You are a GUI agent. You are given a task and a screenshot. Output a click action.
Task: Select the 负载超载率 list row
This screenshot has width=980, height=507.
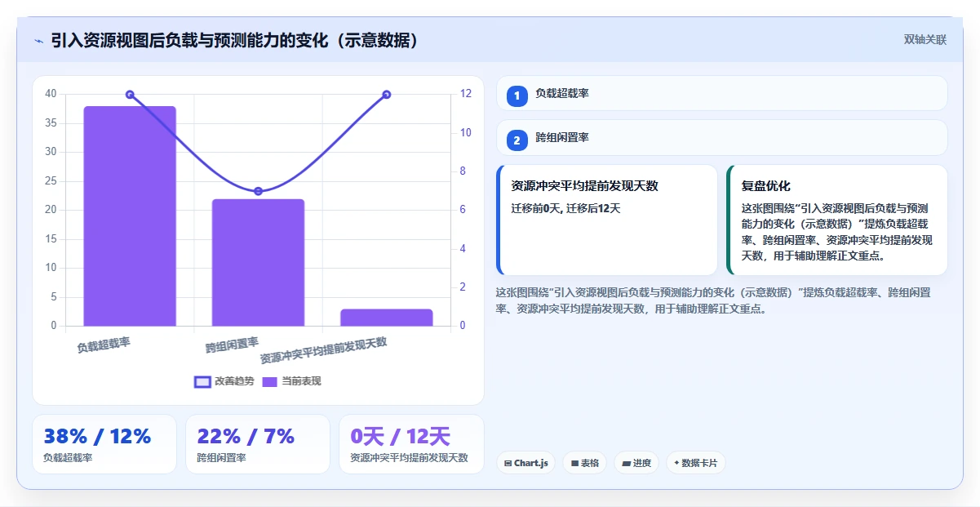tap(722, 93)
